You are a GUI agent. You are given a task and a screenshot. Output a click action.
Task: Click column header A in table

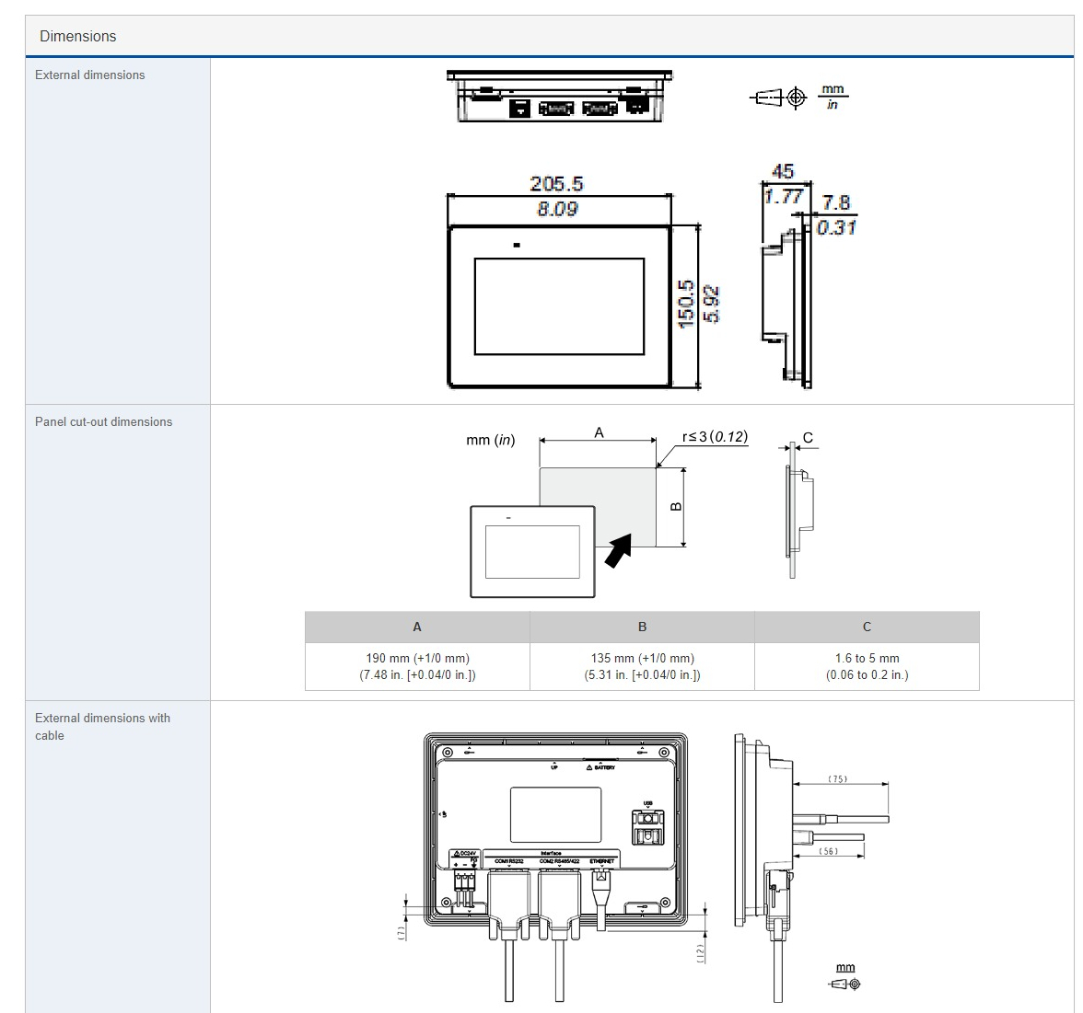point(417,627)
